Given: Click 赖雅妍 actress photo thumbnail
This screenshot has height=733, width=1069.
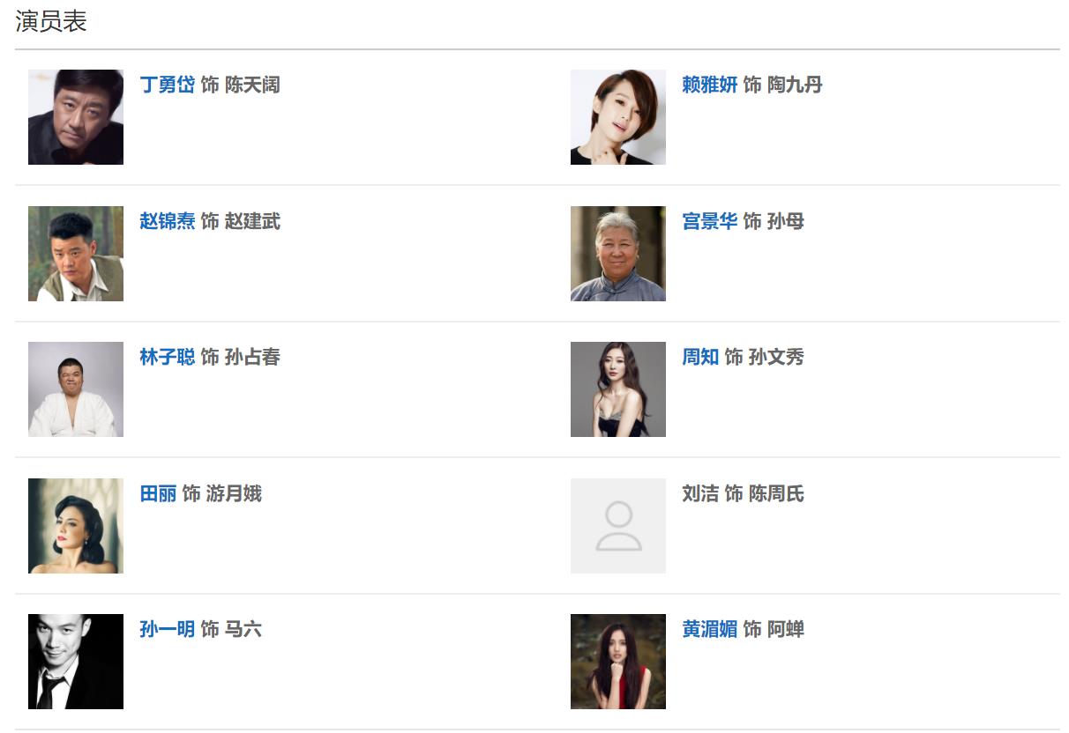Looking at the screenshot, I should pos(617,117).
